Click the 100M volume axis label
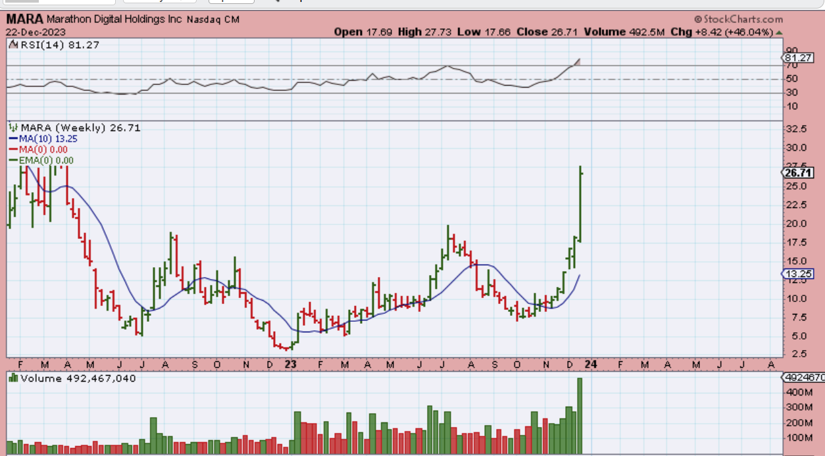Image resolution: width=825 pixels, height=456 pixels. tap(800, 438)
